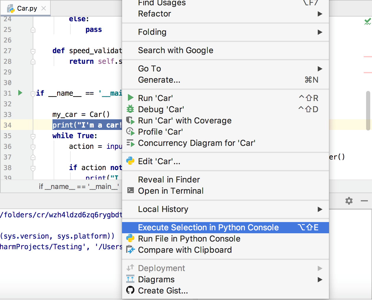Switch to the Car.py editor tab

click(x=25, y=9)
